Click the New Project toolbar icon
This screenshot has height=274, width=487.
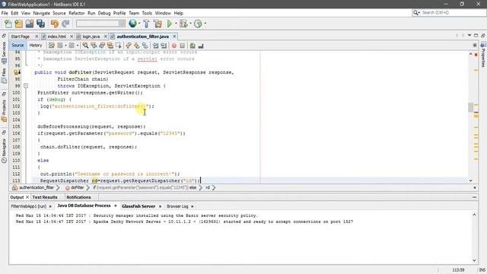tap(18, 24)
